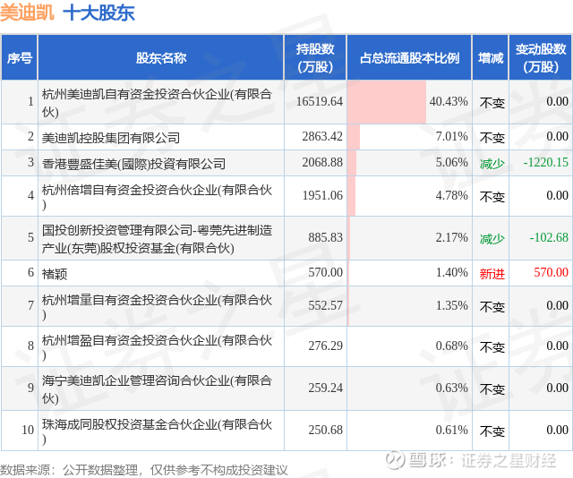Click row number 10
The width and height of the screenshot is (573, 478).
28,430
